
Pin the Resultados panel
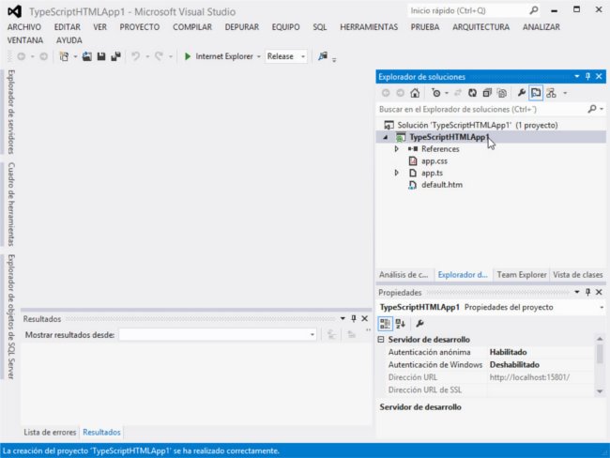[x=354, y=318]
